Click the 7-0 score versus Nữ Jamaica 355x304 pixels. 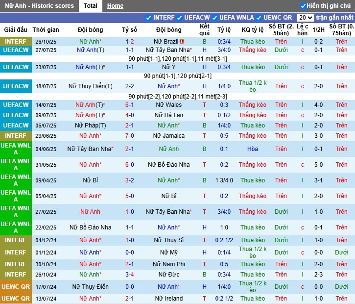tap(130, 136)
